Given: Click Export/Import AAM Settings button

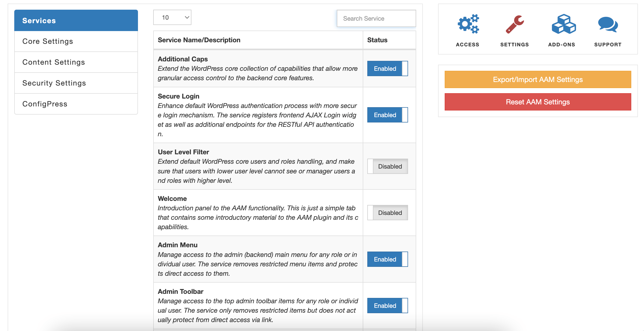Looking at the screenshot, I should (538, 79).
